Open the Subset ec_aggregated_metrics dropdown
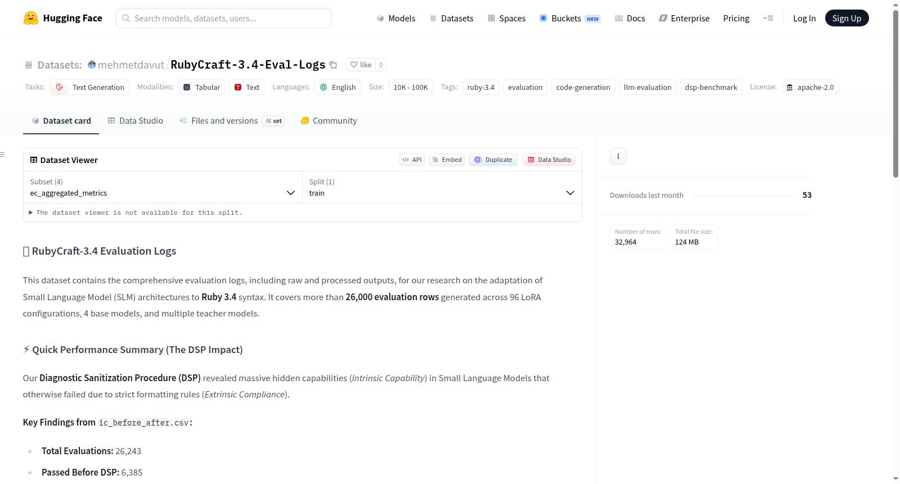The width and height of the screenshot is (900, 484). pyautogui.click(x=163, y=187)
